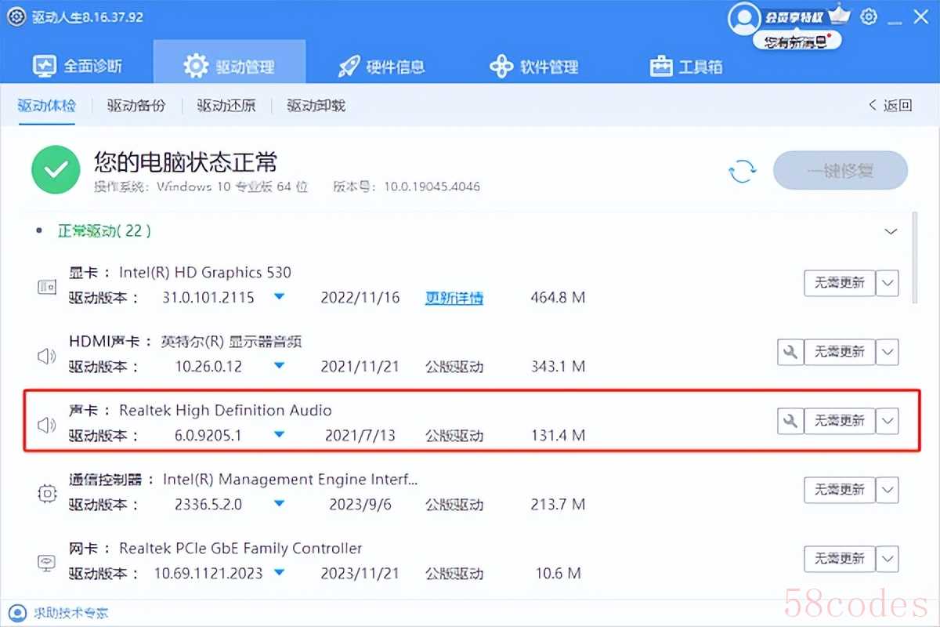
Task: Open version dropdown for 10.26.0.12
Action: point(280,366)
